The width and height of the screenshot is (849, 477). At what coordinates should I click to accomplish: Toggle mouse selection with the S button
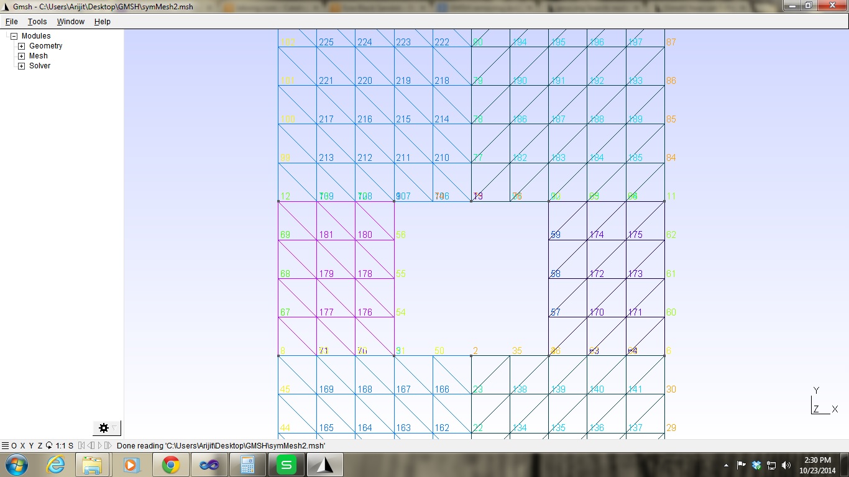point(71,445)
